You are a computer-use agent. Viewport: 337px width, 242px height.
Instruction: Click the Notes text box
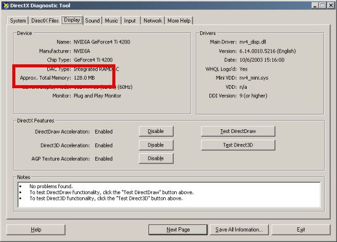169,195
